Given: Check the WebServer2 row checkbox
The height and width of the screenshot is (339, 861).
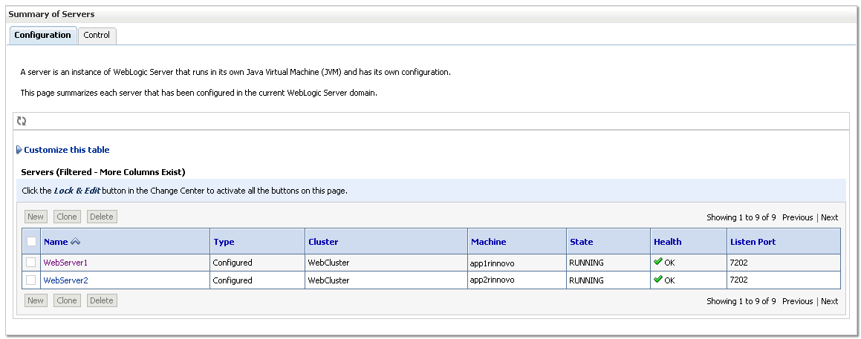Looking at the screenshot, I should [31, 280].
